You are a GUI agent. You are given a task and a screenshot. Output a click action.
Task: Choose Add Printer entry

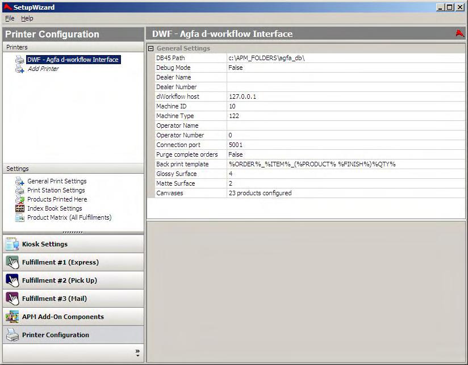click(x=43, y=69)
